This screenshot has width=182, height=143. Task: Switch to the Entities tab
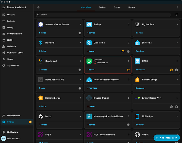point(117,7)
